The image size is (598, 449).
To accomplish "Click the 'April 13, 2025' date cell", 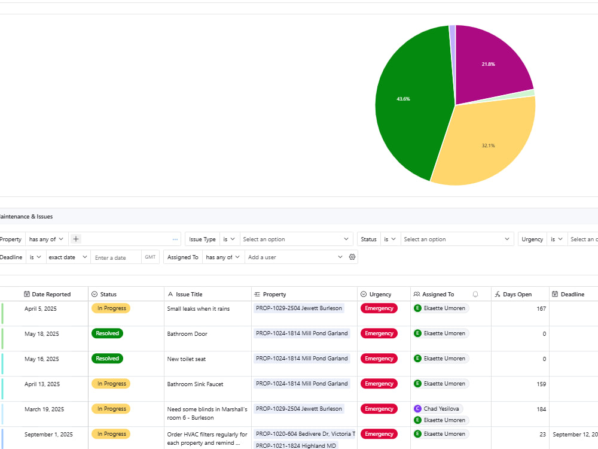I will [42, 384].
